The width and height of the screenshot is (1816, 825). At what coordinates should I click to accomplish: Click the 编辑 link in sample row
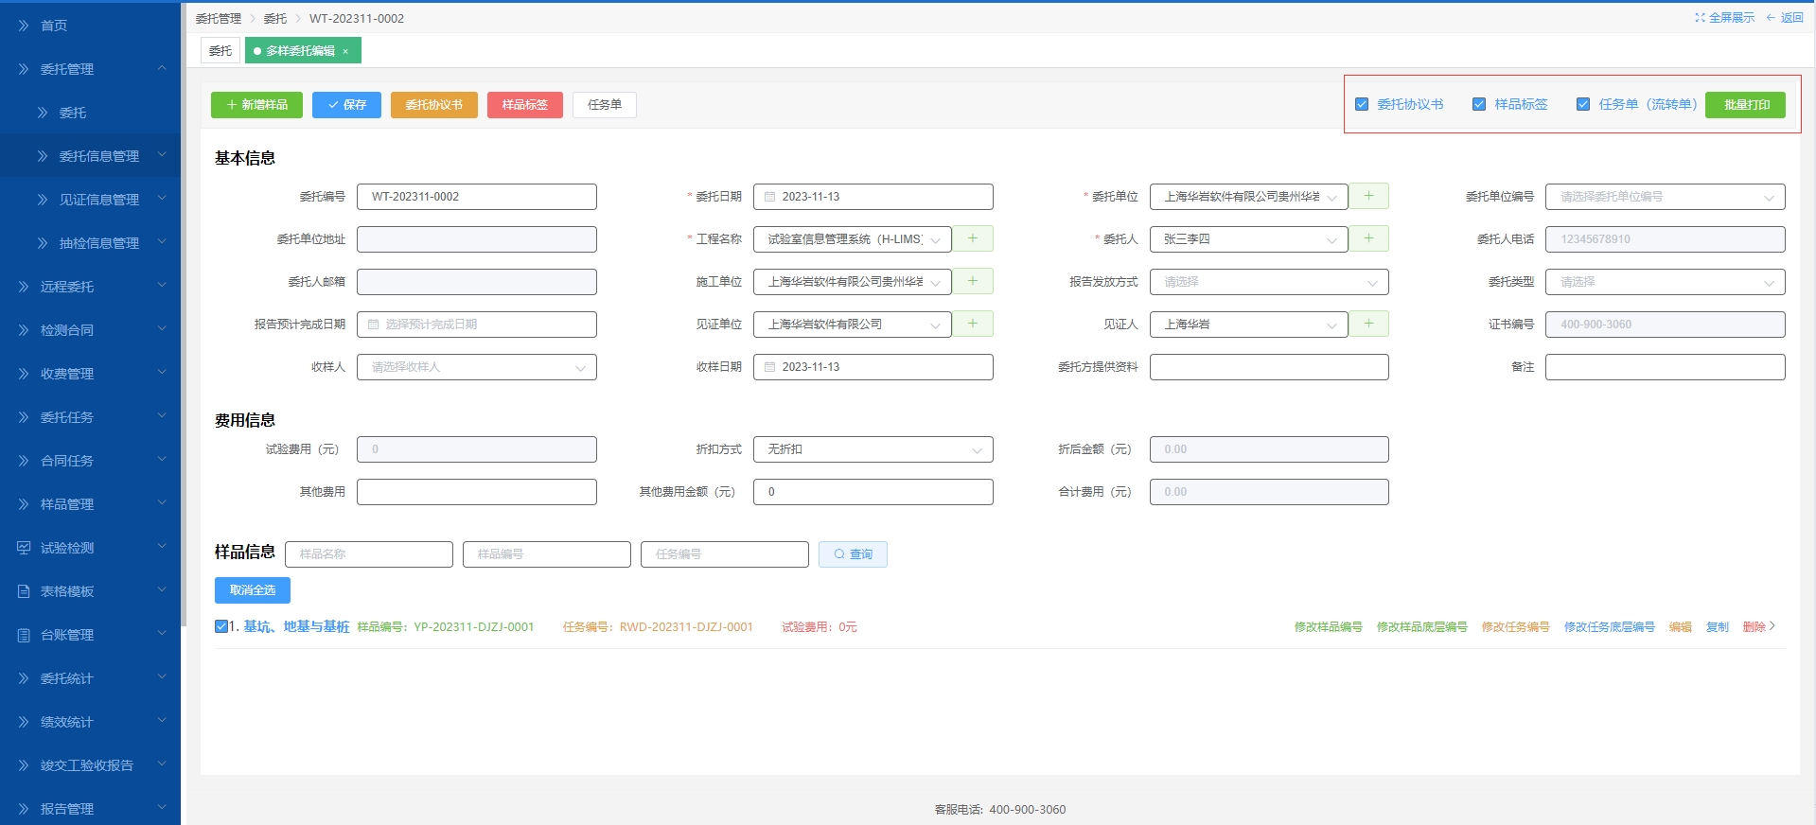(x=1681, y=627)
